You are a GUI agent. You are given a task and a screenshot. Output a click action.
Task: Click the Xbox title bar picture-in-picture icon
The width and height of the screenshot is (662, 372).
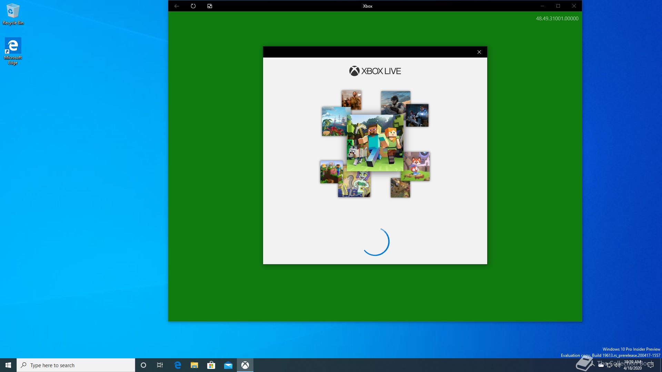point(210,6)
